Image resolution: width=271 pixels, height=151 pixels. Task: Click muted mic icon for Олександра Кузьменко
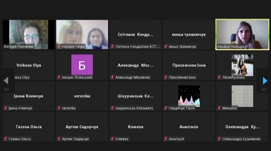(x=219, y=139)
